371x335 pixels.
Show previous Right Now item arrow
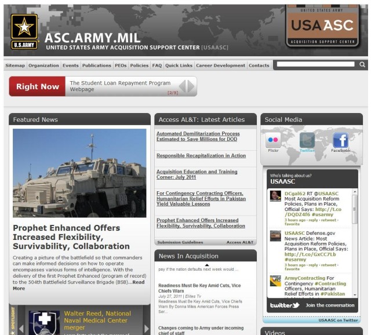[183, 86]
